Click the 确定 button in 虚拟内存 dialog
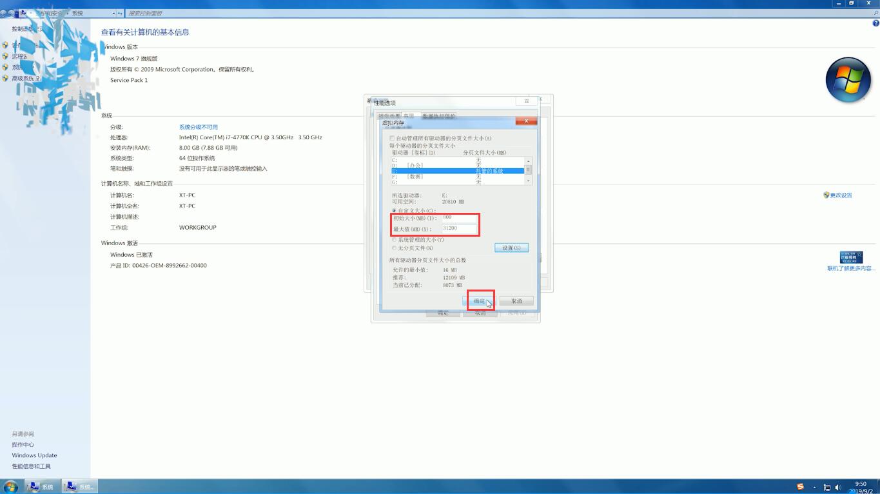The height and width of the screenshot is (494, 880). pos(480,301)
